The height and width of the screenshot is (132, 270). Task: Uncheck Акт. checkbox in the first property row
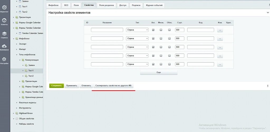153,30
